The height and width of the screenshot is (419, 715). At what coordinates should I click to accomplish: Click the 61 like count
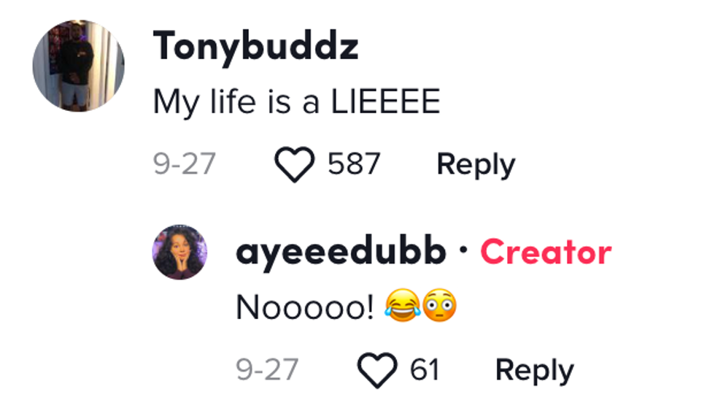pyautogui.click(x=425, y=370)
